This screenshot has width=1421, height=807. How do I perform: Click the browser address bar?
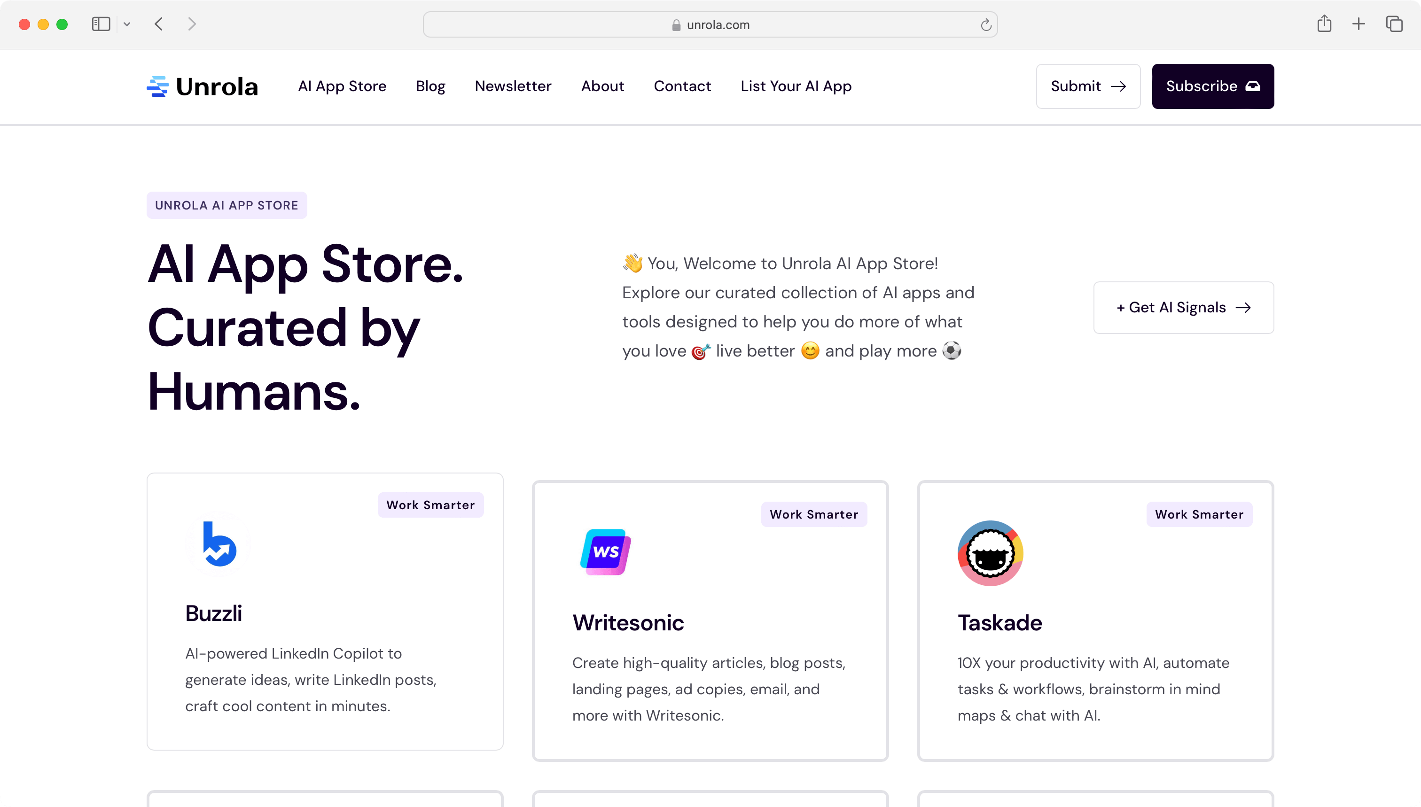(x=710, y=24)
